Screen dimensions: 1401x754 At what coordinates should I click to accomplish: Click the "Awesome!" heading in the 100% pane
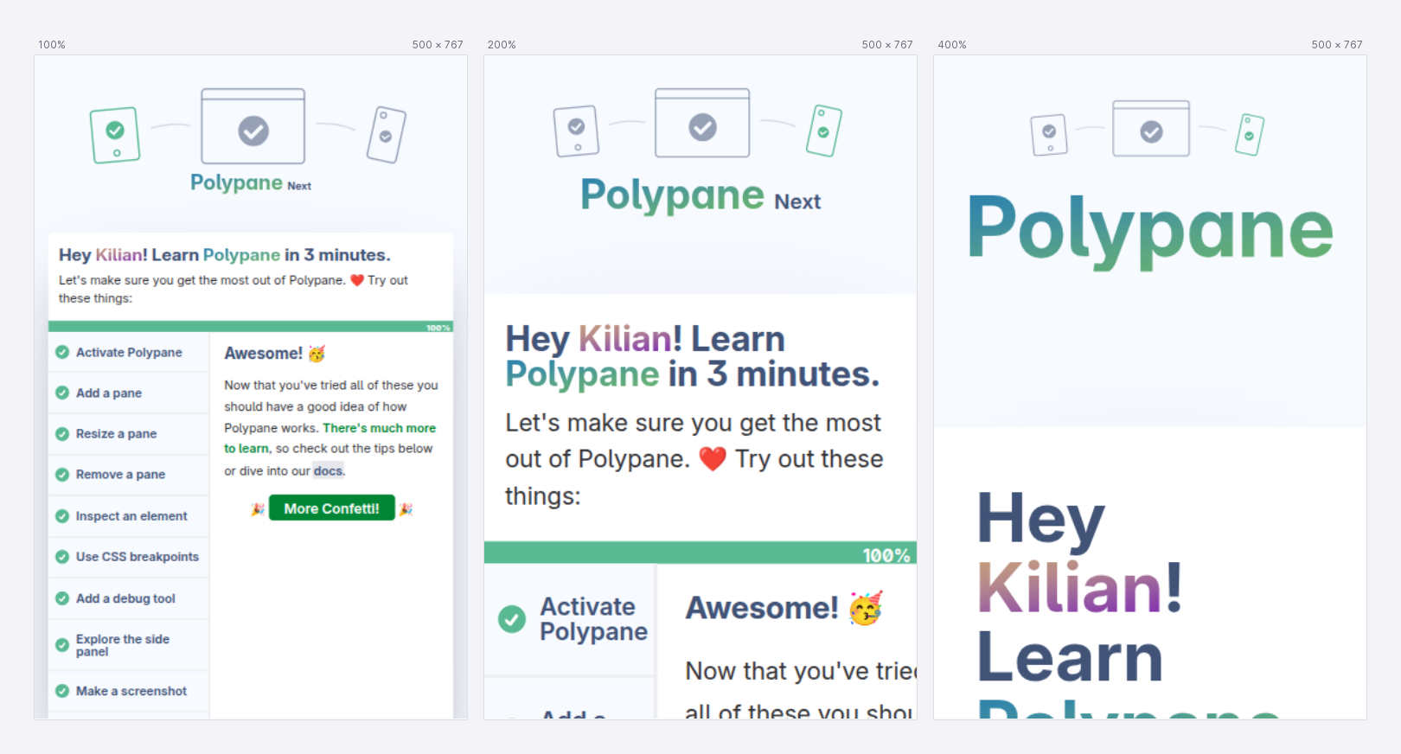[x=263, y=353]
